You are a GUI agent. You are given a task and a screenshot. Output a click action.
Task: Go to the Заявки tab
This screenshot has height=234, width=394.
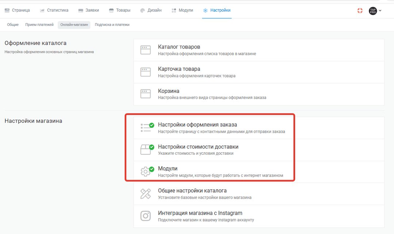89,10
